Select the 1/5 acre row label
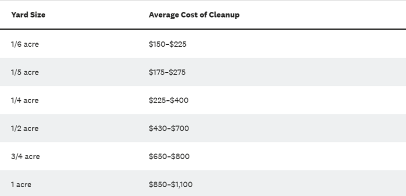This screenshot has width=406, height=196. click(x=25, y=72)
